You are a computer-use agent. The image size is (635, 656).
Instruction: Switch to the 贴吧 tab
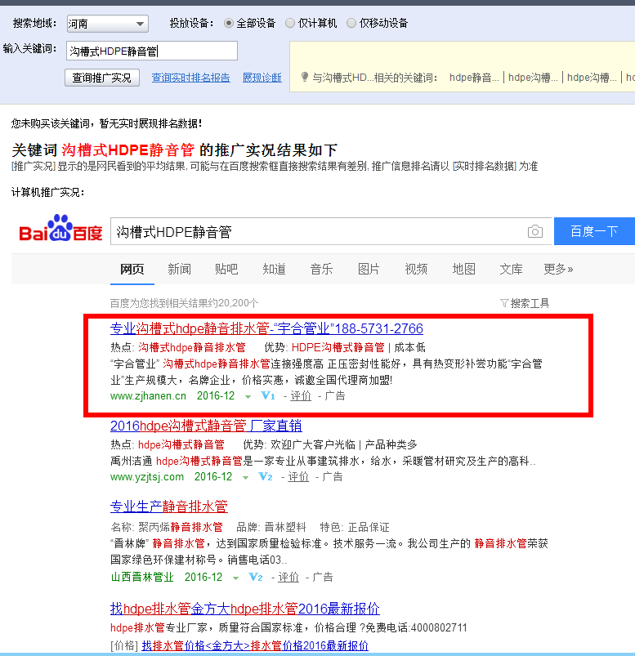[226, 269]
